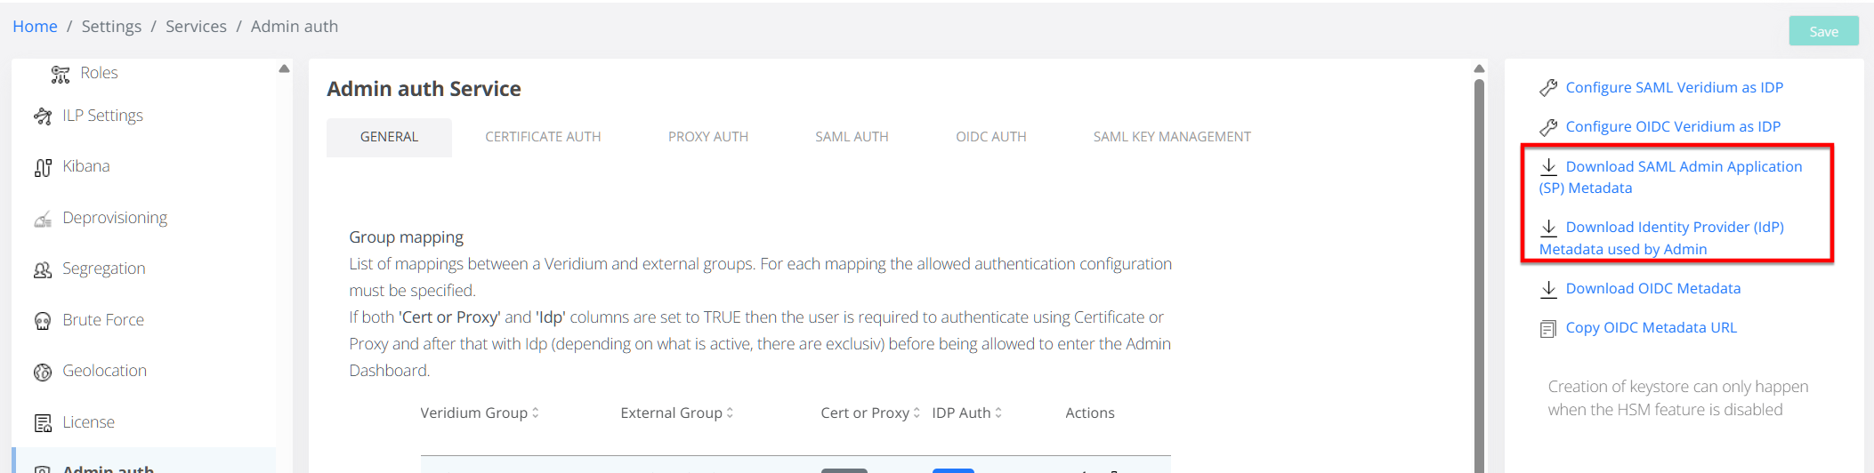The width and height of the screenshot is (1874, 473).
Task: Click the Configure SAML Veridium as IDP link
Action: (1674, 88)
